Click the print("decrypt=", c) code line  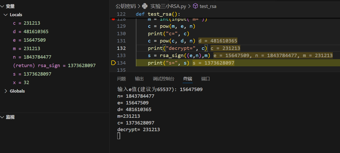pos(178,48)
